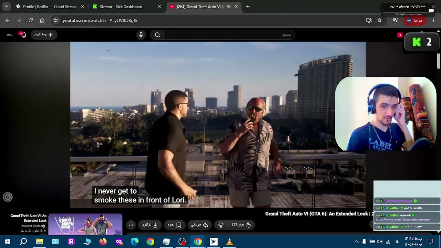Open the YouTube logo home link
This screenshot has width=441, height=248.
click(400, 35)
